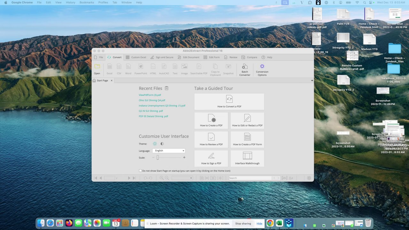The width and height of the screenshot is (409, 230).
Task: Open Finder from the Dock
Action: 41,223
